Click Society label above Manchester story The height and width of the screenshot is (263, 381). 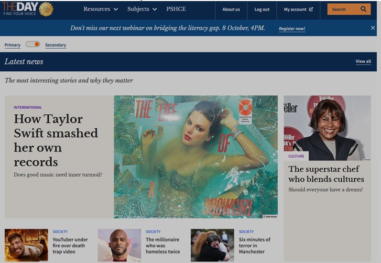246,232
